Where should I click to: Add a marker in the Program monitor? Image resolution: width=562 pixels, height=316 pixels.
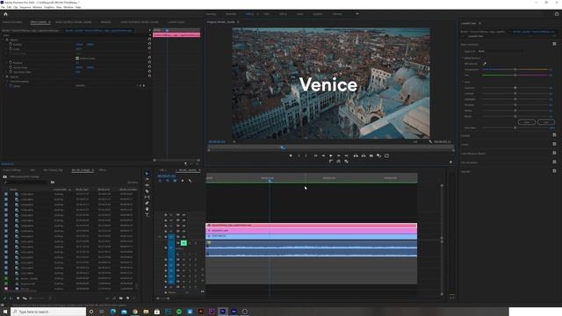point(291,156)
